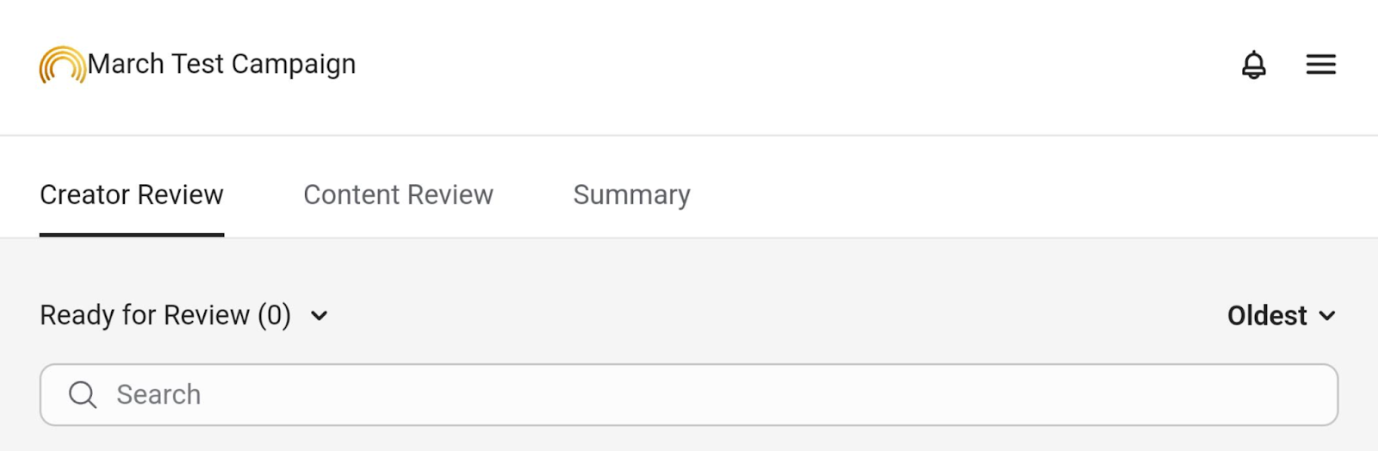
Task: Go to the Summary tab
Action: coord(632,195)
